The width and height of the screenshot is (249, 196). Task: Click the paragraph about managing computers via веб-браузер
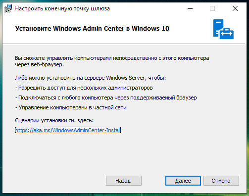pyautogui.click(x=112, y=61)
